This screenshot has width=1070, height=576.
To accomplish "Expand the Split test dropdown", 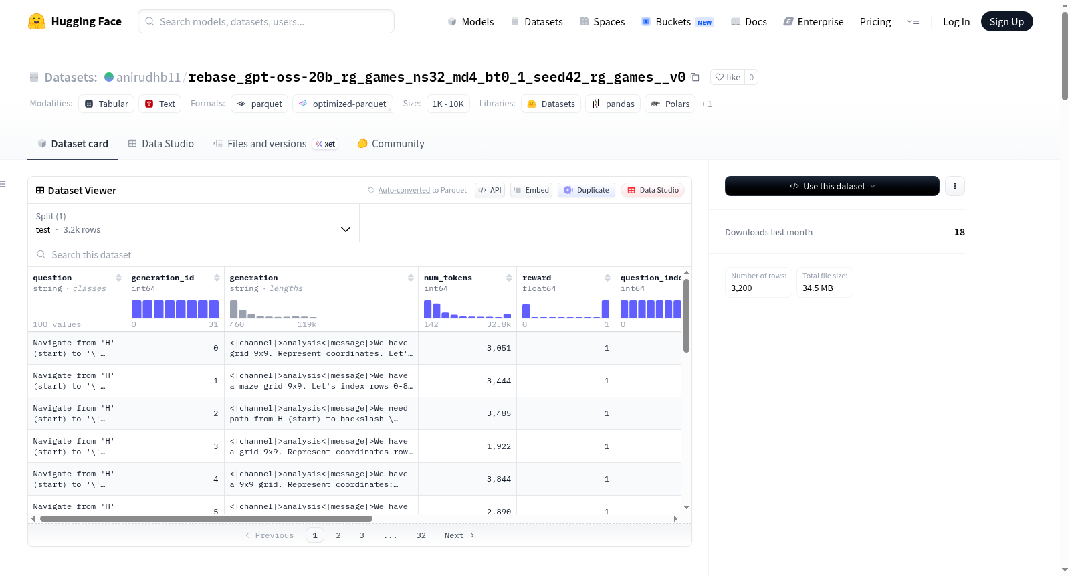I will click(193, 223).
